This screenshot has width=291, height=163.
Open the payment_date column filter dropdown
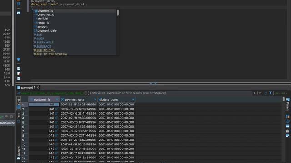(x=95, y=100)
